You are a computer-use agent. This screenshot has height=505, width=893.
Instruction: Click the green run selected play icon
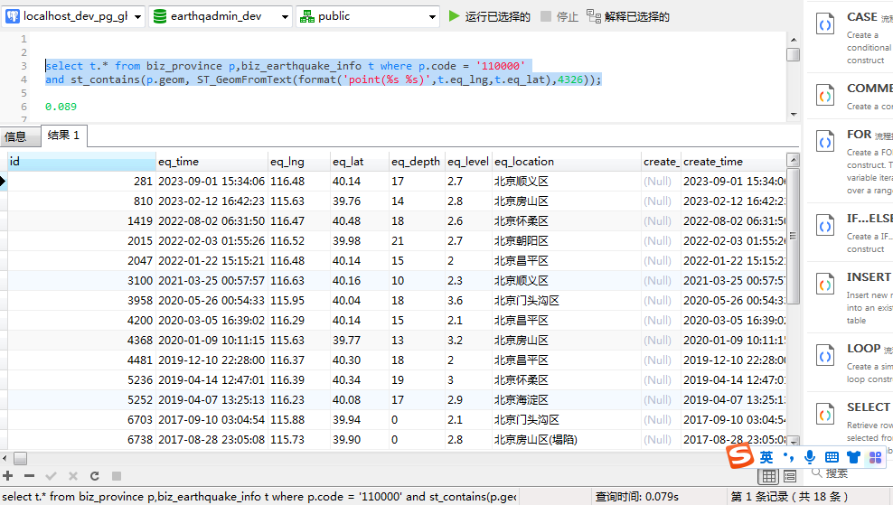coord(454,16)
